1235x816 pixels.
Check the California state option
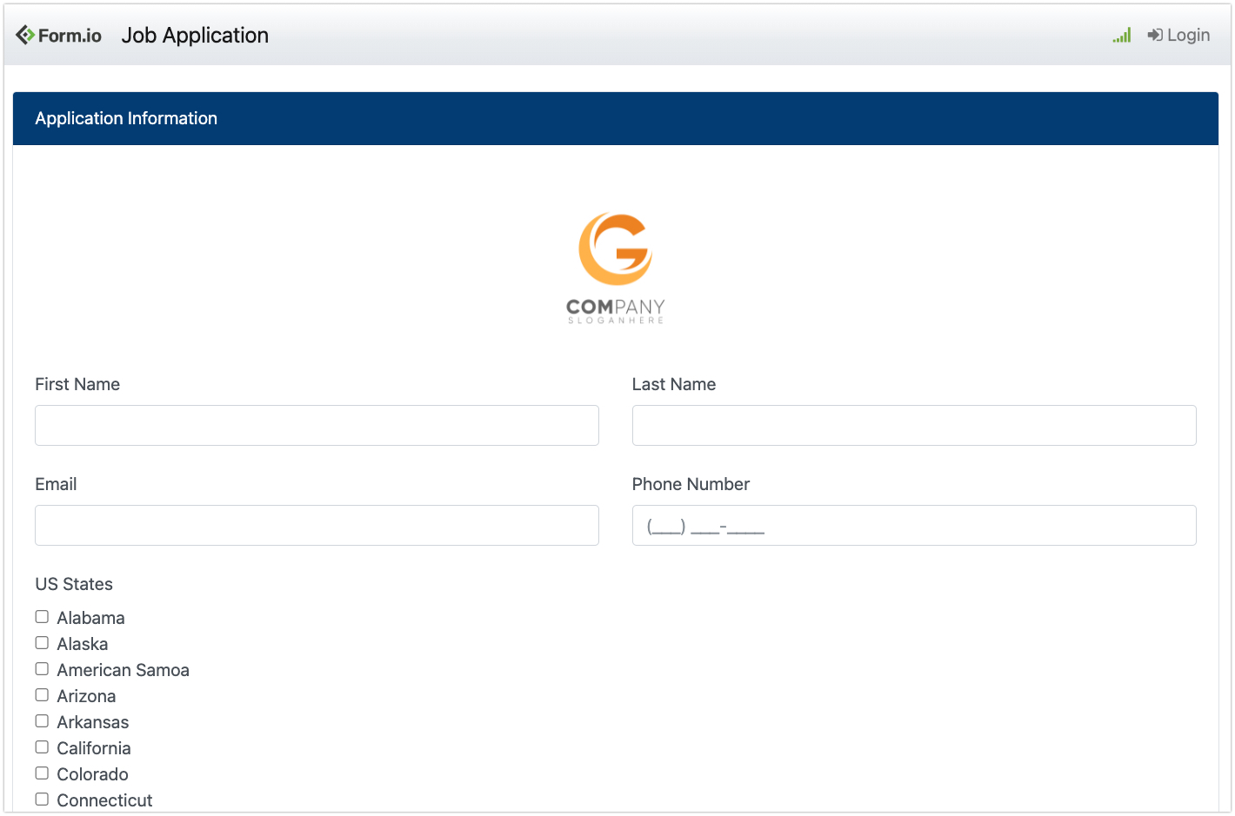(42, 747)
